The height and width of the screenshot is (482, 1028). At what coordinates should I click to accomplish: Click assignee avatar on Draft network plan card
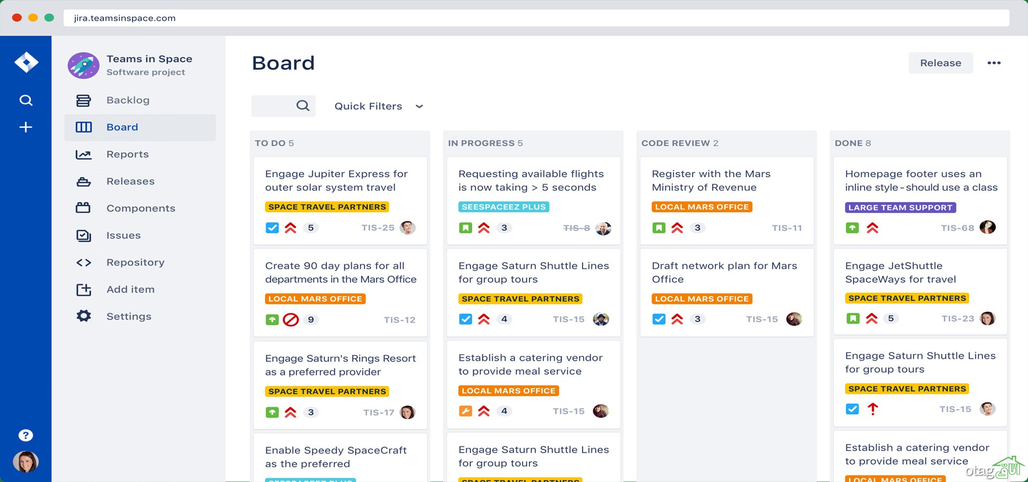tap(794, 319)
